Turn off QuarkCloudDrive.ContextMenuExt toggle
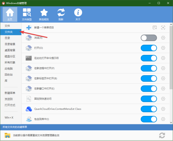Screen dimensions: 173x141 click(149, 109)
